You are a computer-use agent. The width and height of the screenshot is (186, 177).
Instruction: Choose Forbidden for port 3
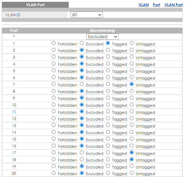click(x=54, y=57)
